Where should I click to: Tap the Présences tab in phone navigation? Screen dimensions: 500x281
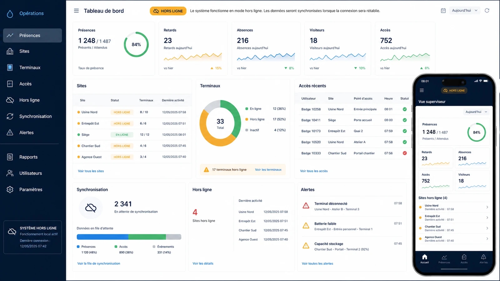pyautogui.click(x=444, y=259)
